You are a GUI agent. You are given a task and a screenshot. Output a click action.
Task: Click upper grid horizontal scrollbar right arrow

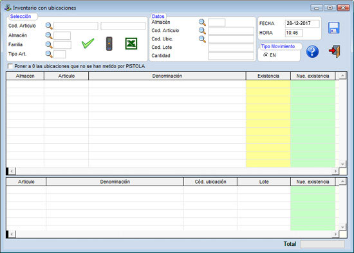335,171
